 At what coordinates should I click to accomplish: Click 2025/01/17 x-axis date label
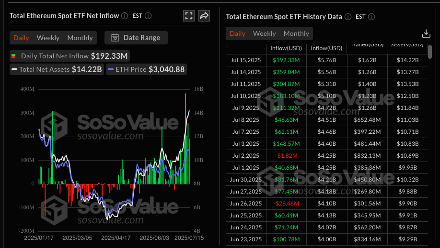tap(39, 238)
